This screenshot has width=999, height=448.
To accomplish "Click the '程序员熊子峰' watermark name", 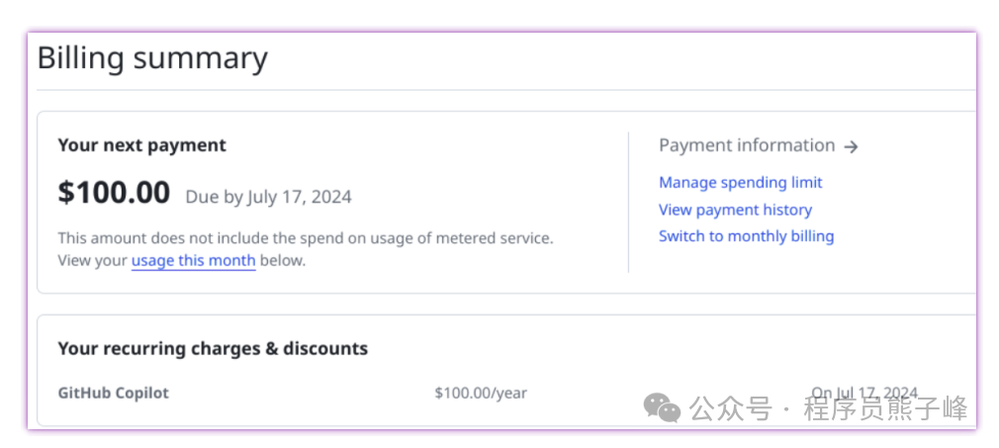I will point(885,407).
